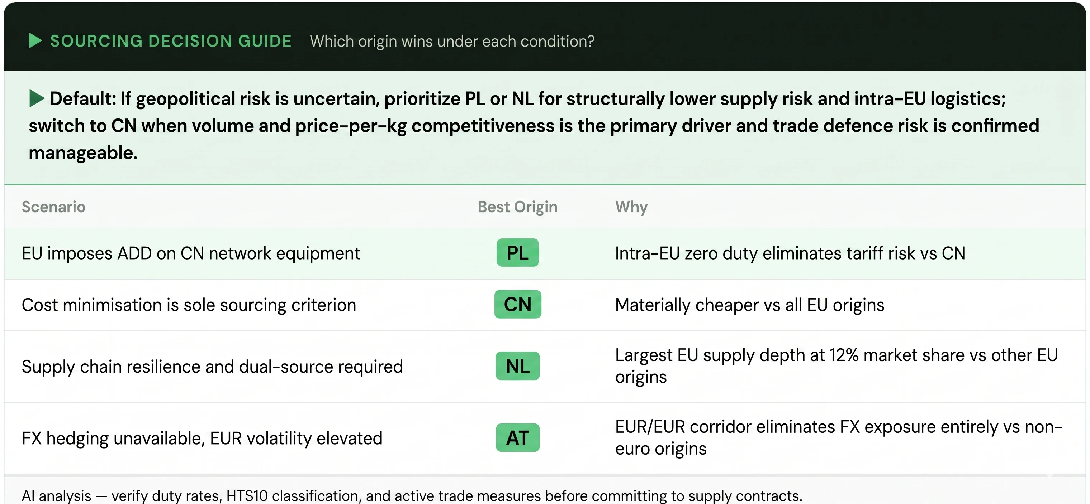
Task: Click the Materially cheaper vs EU origins text
Action: pyautogui.click(x=749, y=305)
